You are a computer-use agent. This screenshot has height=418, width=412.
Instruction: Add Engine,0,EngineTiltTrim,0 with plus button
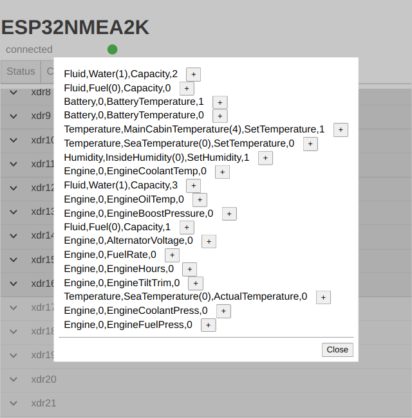[196, 284]
